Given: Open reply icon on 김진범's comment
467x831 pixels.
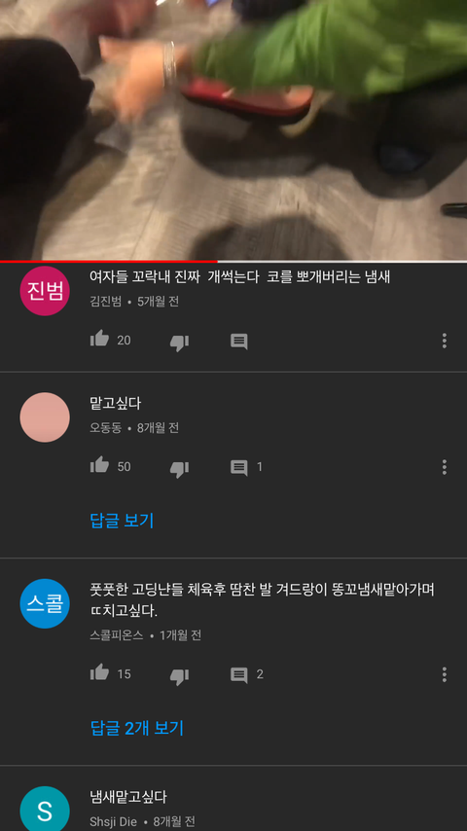Looking at the screenshot, I should click(239, 342).
